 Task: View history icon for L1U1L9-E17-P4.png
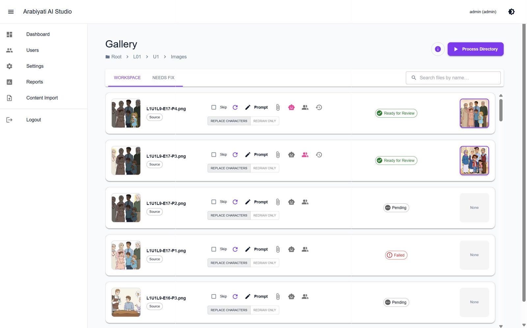click(319, 107)
